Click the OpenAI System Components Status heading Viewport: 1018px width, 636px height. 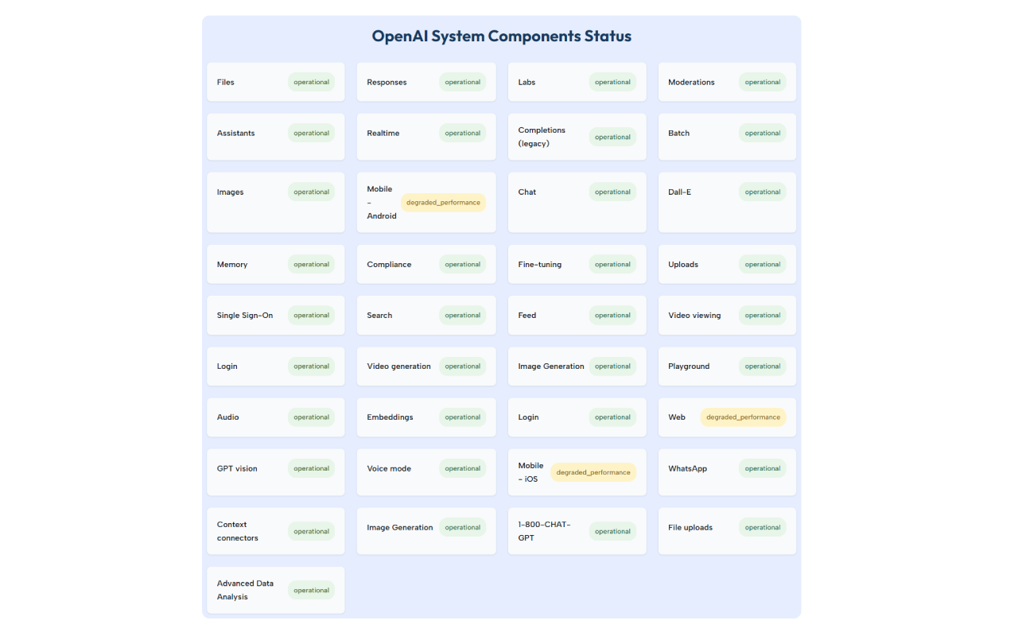coord(501,37)
